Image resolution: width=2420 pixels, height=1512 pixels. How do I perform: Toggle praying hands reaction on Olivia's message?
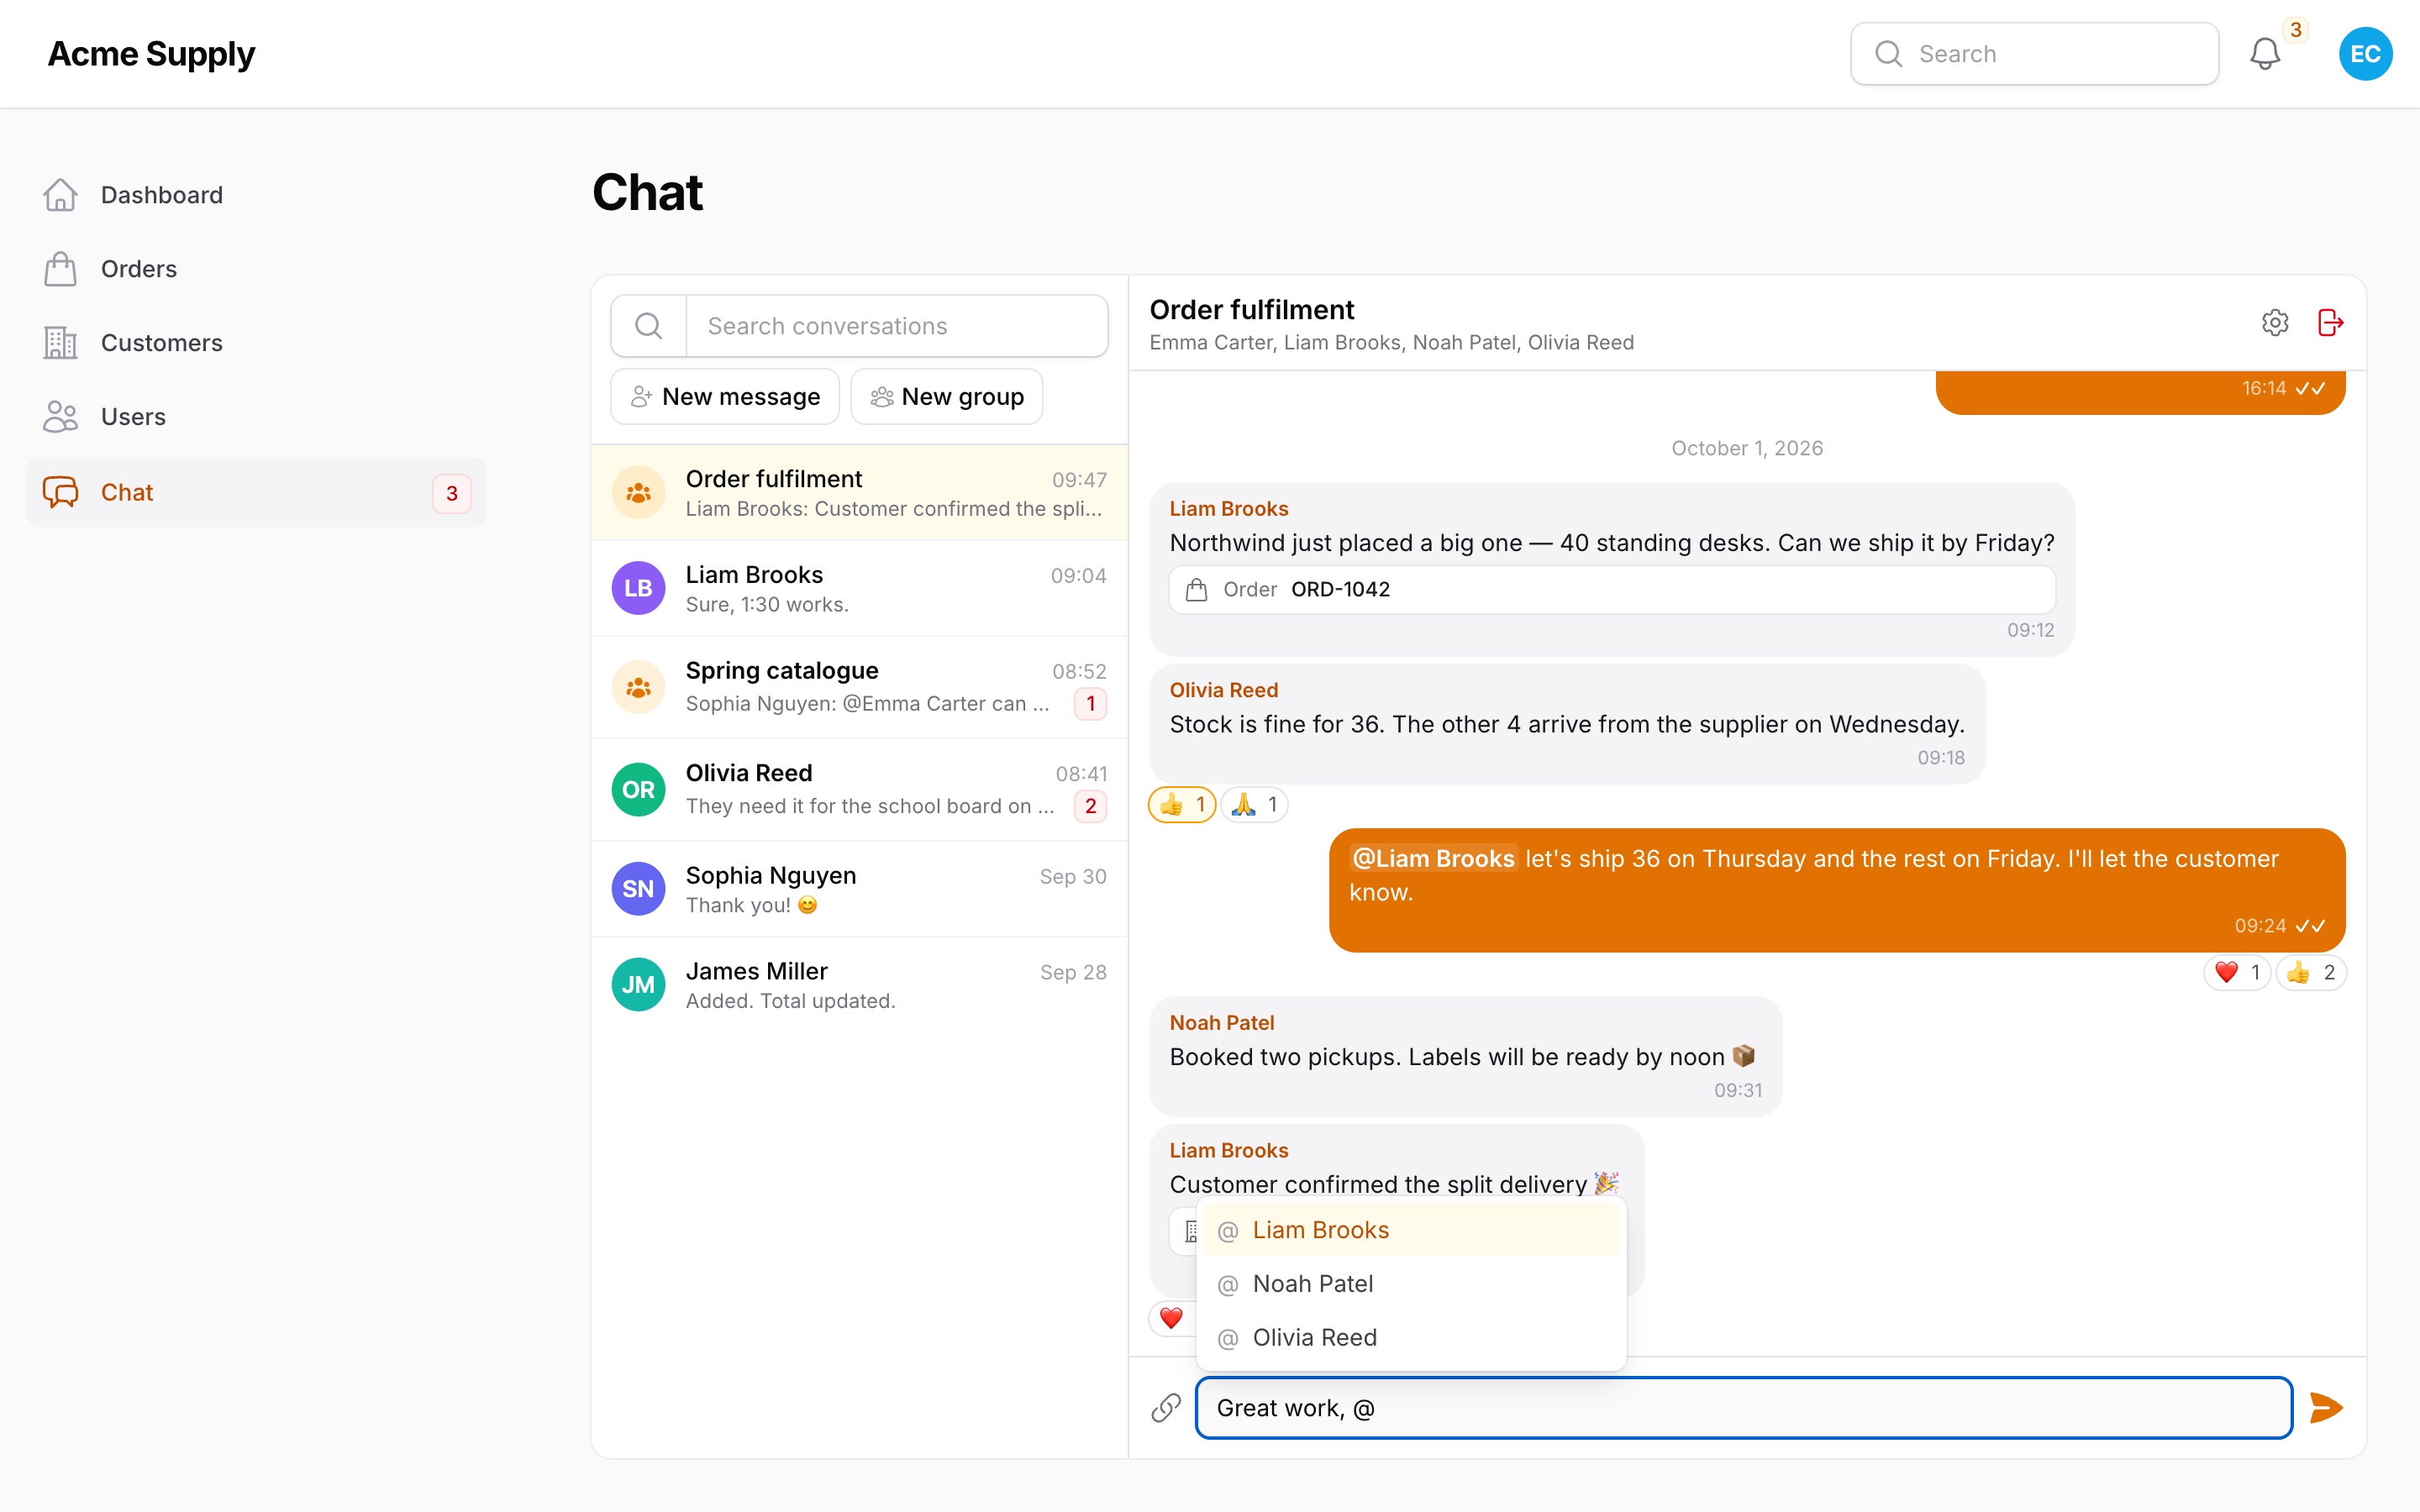1254,805
